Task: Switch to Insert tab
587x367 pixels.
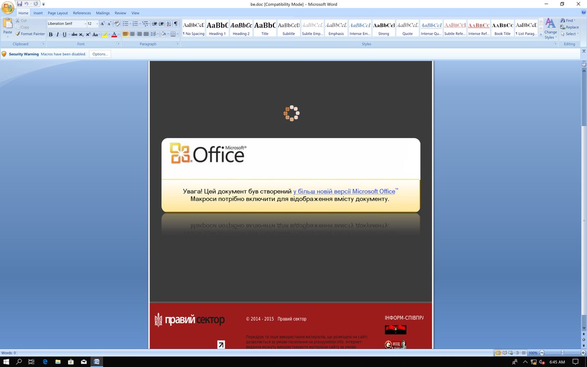Action: pos(38,13)
